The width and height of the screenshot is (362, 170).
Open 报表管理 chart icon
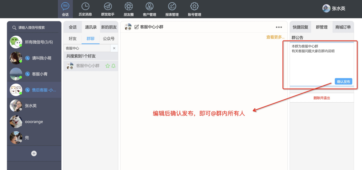172,6
